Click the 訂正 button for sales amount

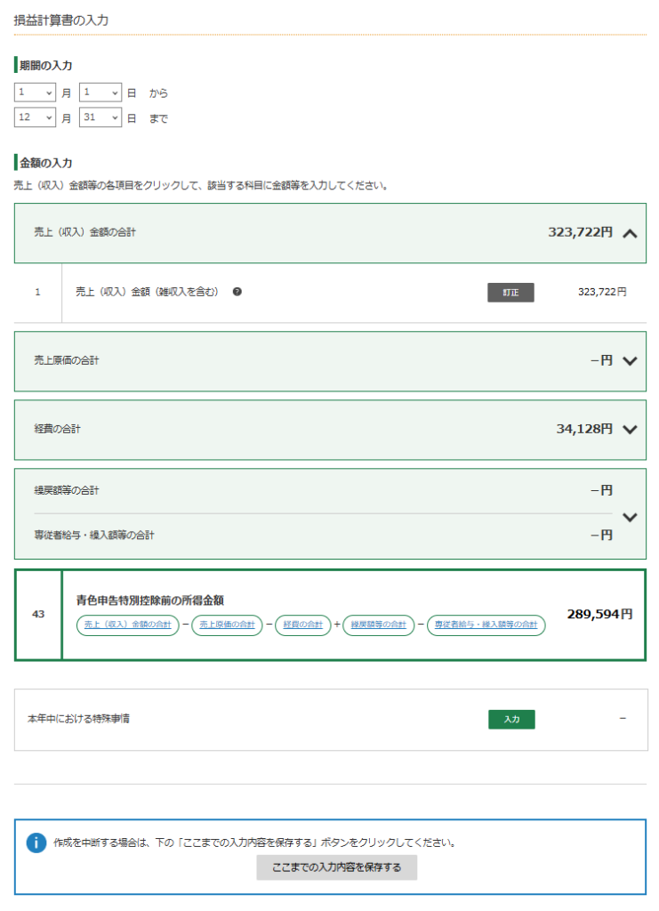click(x=510, y=293)
